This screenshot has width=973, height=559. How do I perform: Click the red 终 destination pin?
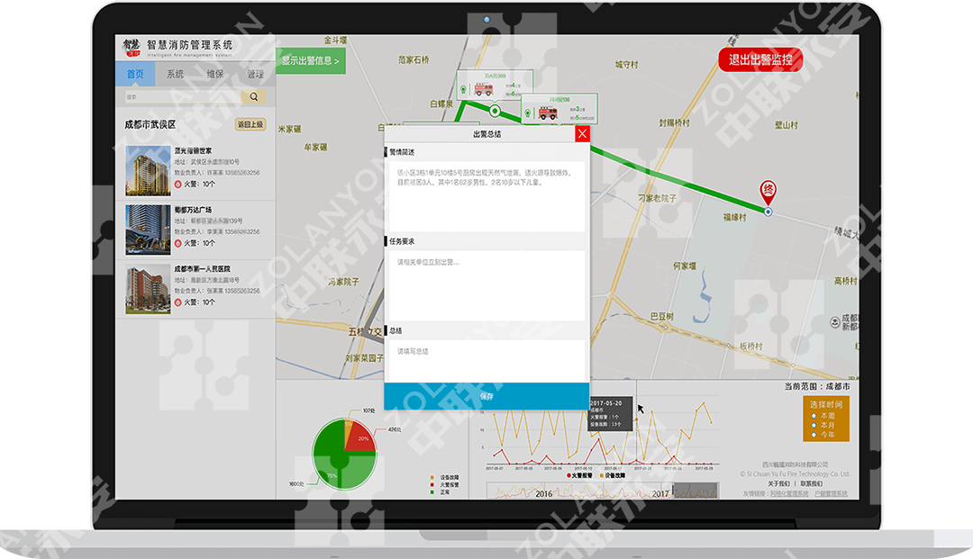pos(768,192)
